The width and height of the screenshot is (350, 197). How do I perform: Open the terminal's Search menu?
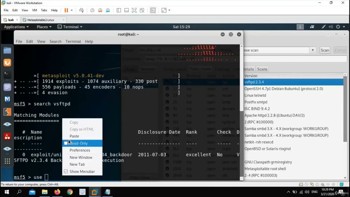coord(56,41)
